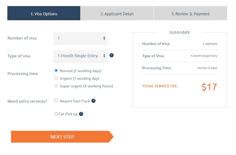Screen dimensions: 236x155
Task: Click the SUMMARY panel heading
Action: pos(180,32)
